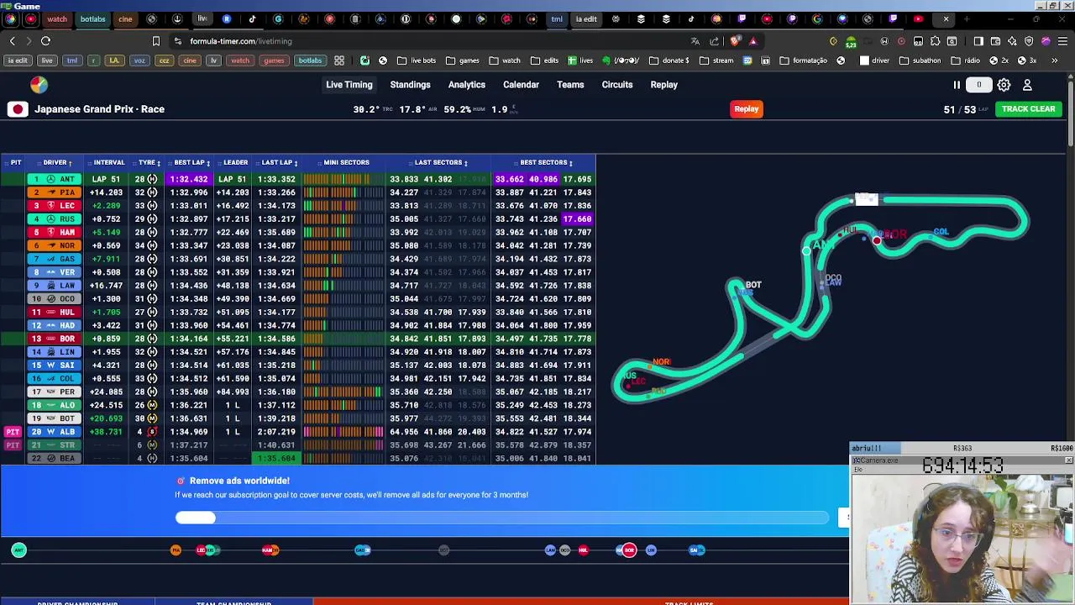
Task: Open the 'games' bookmarks folder
Action: (463, 60)
